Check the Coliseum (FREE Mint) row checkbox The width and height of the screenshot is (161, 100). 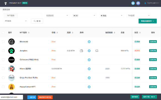point(3,60)
